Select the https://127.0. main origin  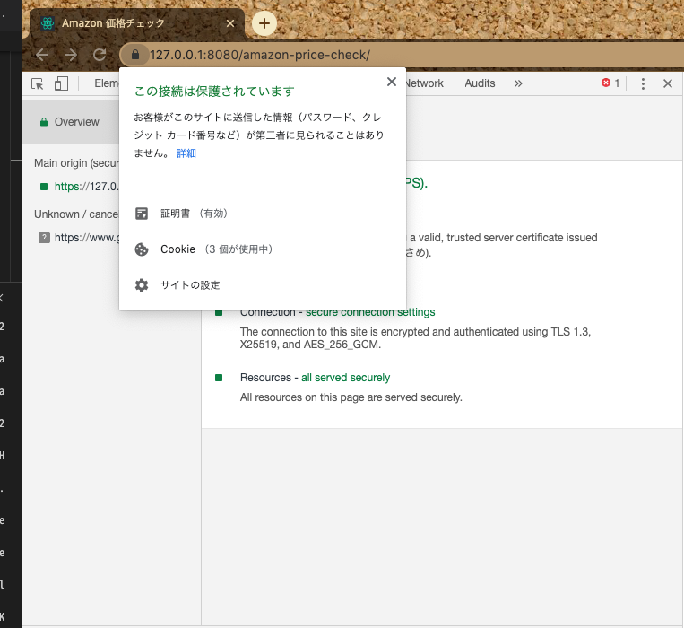86,187
